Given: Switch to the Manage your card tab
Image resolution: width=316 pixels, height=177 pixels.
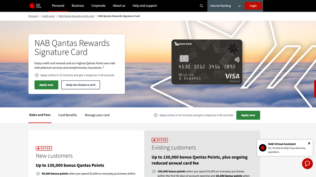Looking at the screenshot, I should click(97, 115).
